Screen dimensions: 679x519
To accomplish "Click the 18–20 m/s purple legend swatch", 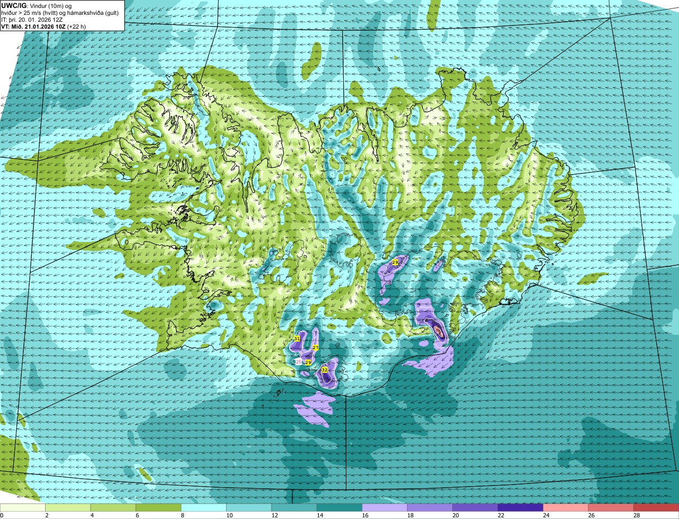I will [430, 507].
